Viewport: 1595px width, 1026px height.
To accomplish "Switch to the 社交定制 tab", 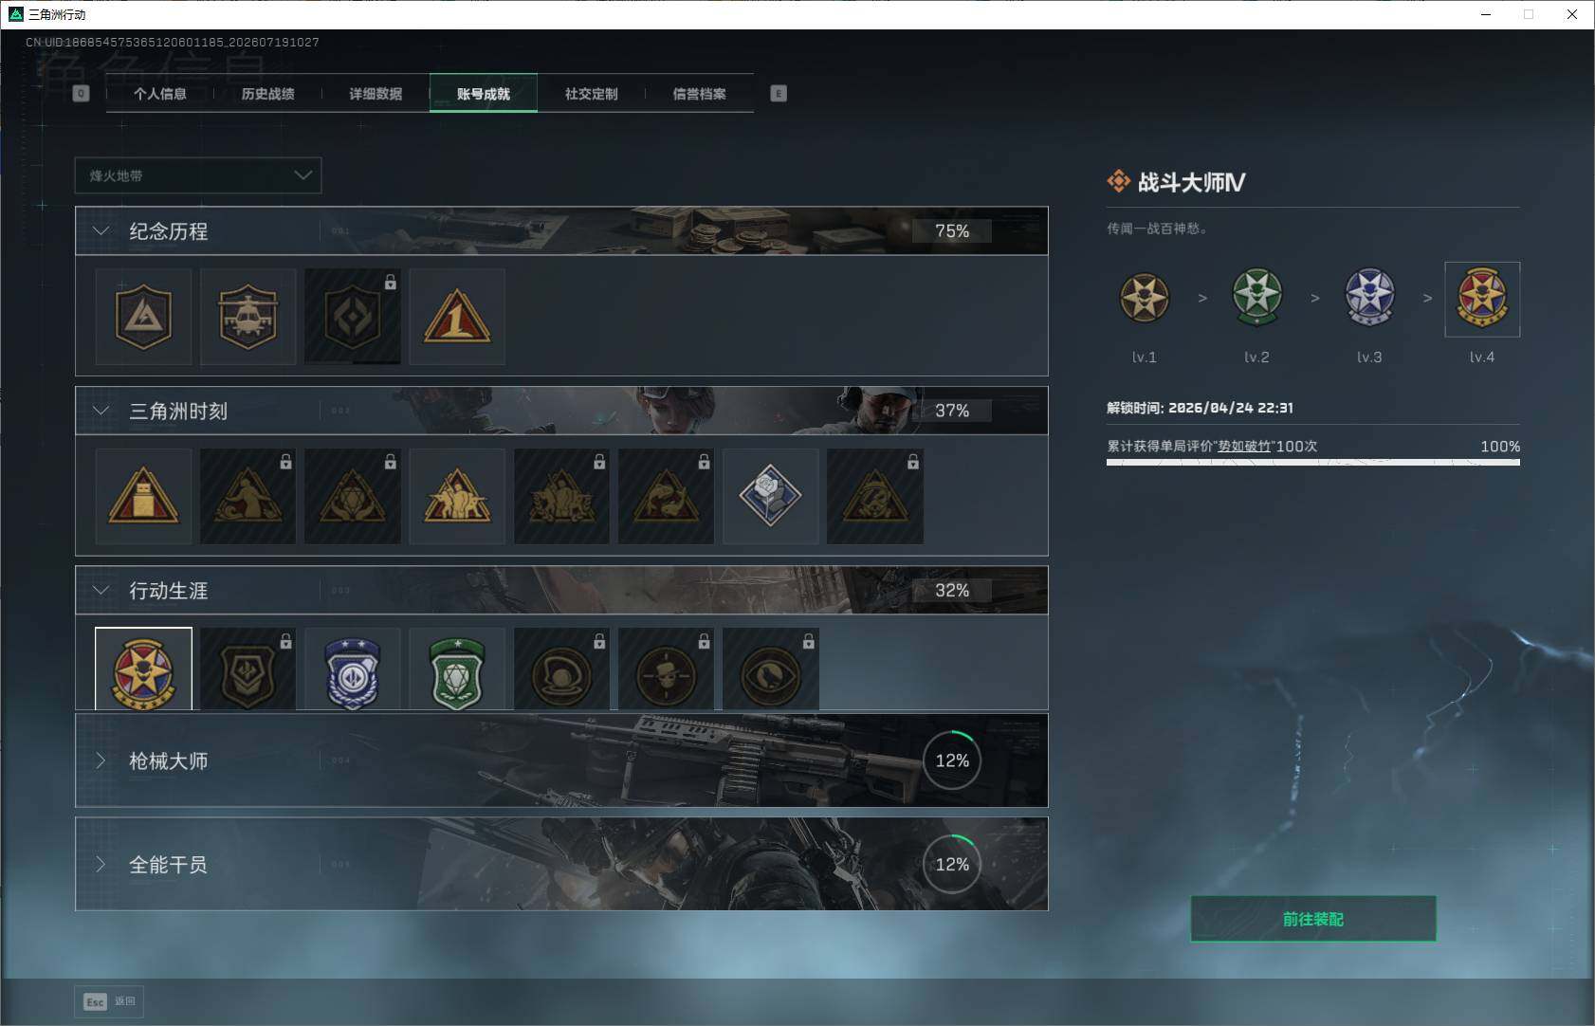I will [592, 93].
